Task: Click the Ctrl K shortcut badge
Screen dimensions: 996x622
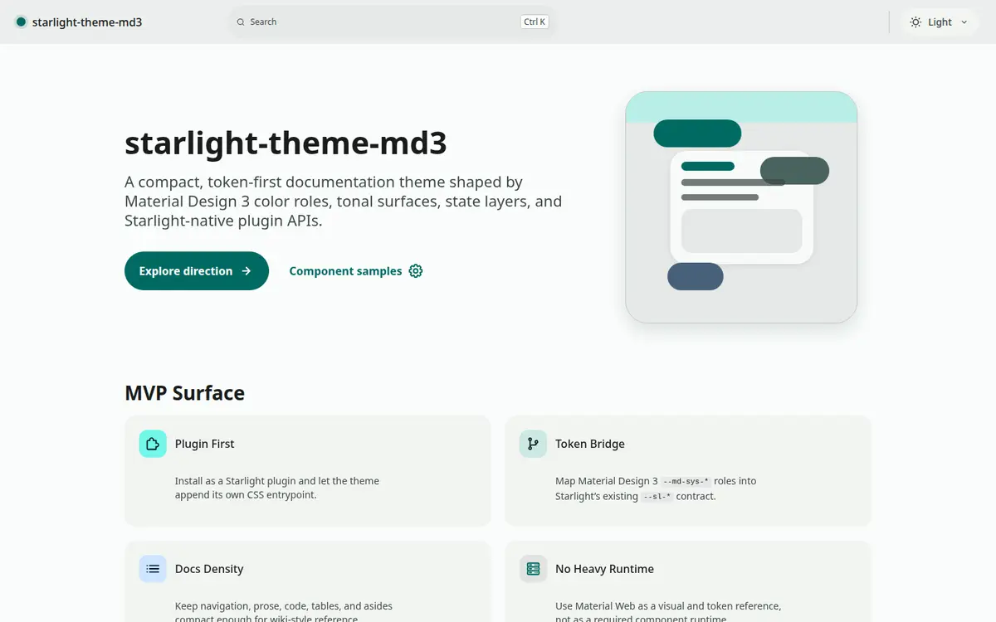Action: (535, 22)
